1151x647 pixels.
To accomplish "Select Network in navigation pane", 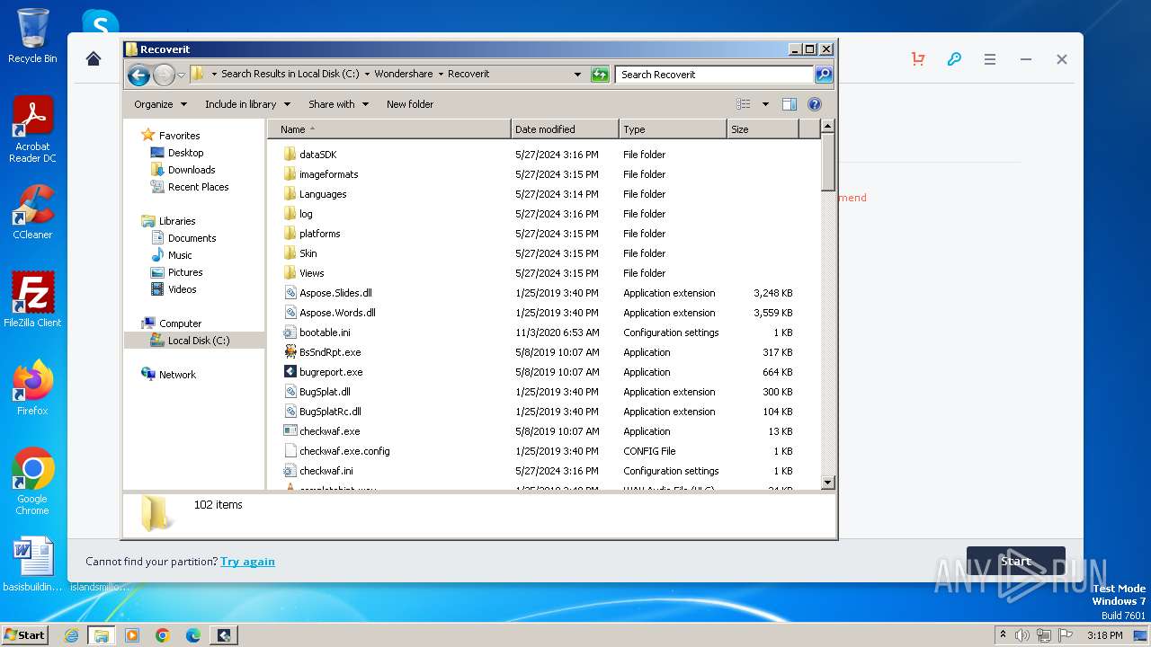I will point(177,375).
